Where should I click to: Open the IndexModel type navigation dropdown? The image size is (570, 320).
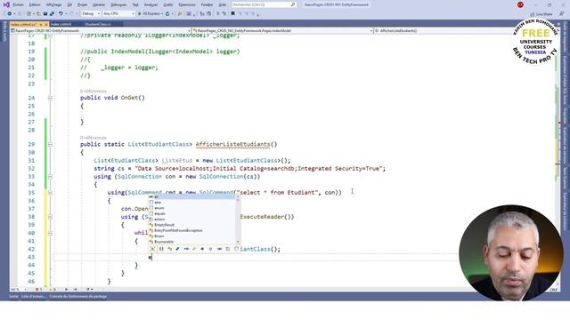pos(282,31)
